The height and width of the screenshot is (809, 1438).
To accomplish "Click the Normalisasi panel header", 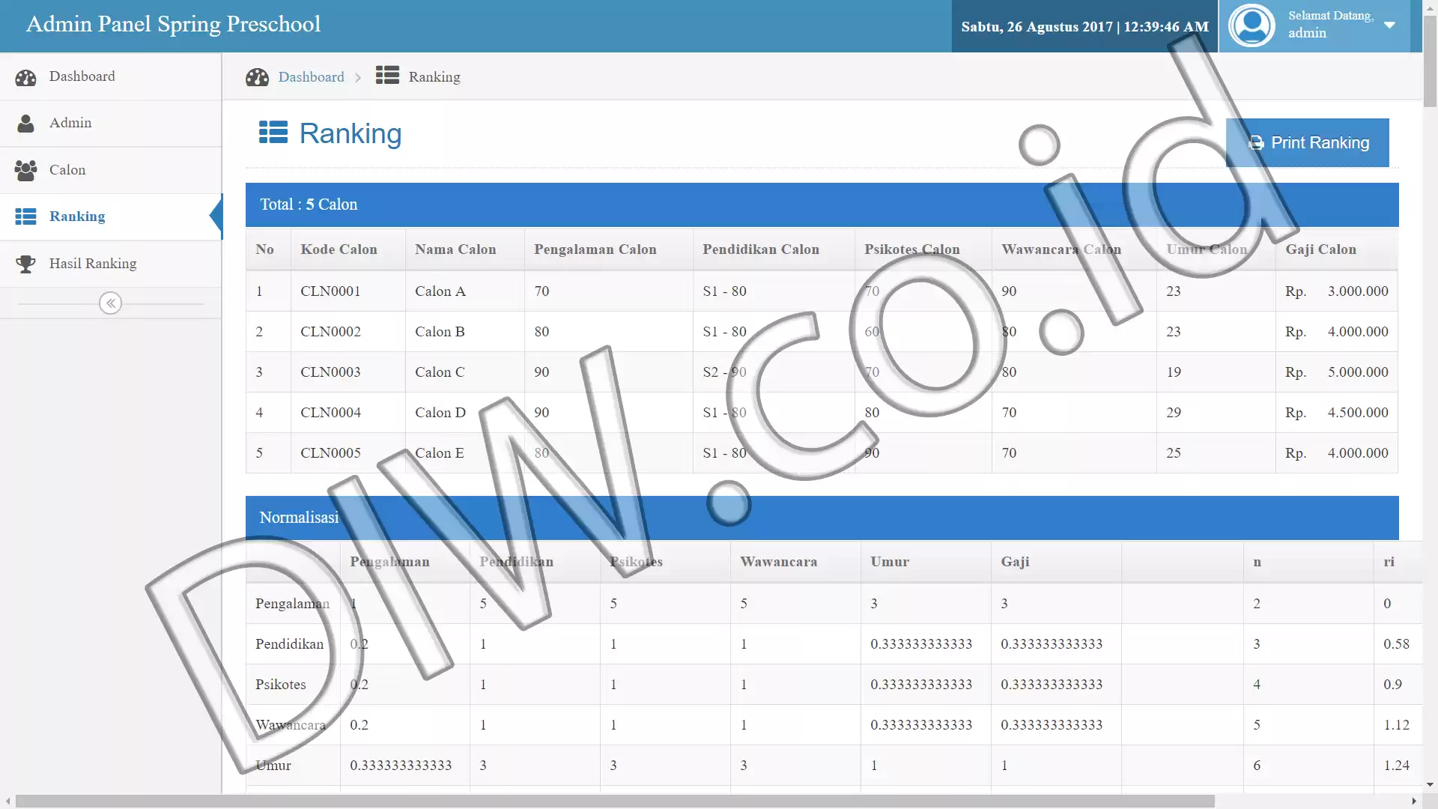I will coord(822,518).
